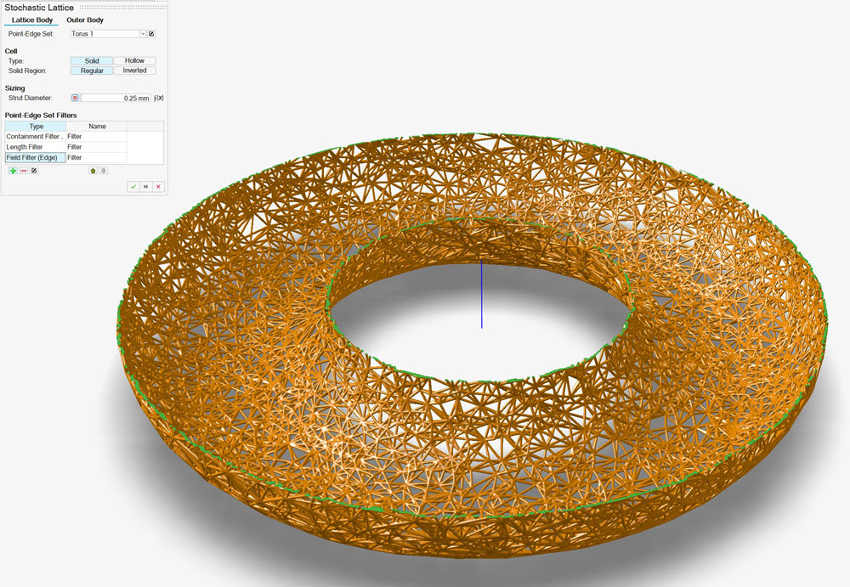This screenshot has width=850, height=587.
Task: Select the Length Filter row
Action: pyautogui.click(x=34, y=147)
